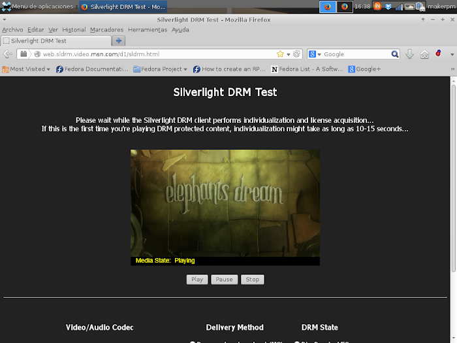Click the panel clock showing 16:38

pos(362,7)
